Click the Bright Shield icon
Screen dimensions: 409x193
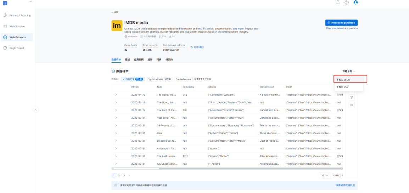click(x=5, y=48)
